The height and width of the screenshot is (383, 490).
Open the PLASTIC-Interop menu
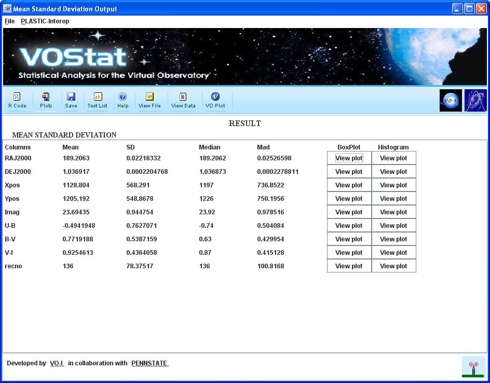pos(45,21)
